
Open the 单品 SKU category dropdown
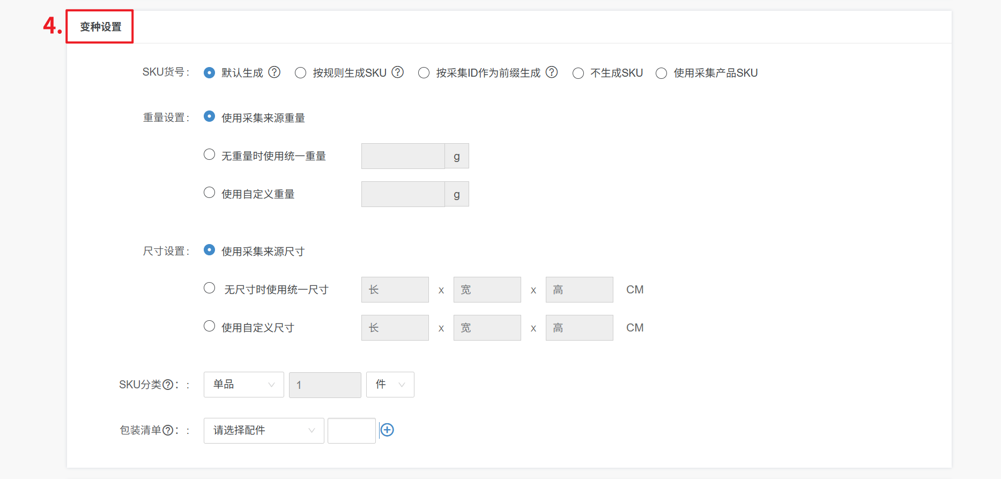click(243, 385)
